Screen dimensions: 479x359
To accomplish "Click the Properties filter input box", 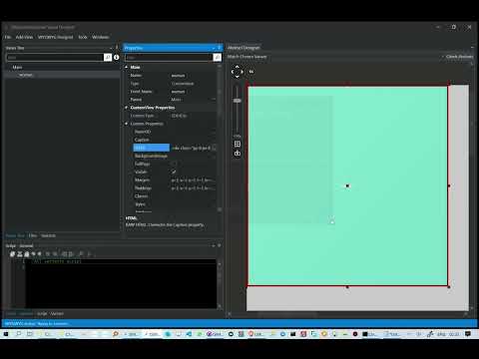I will 169,58.
